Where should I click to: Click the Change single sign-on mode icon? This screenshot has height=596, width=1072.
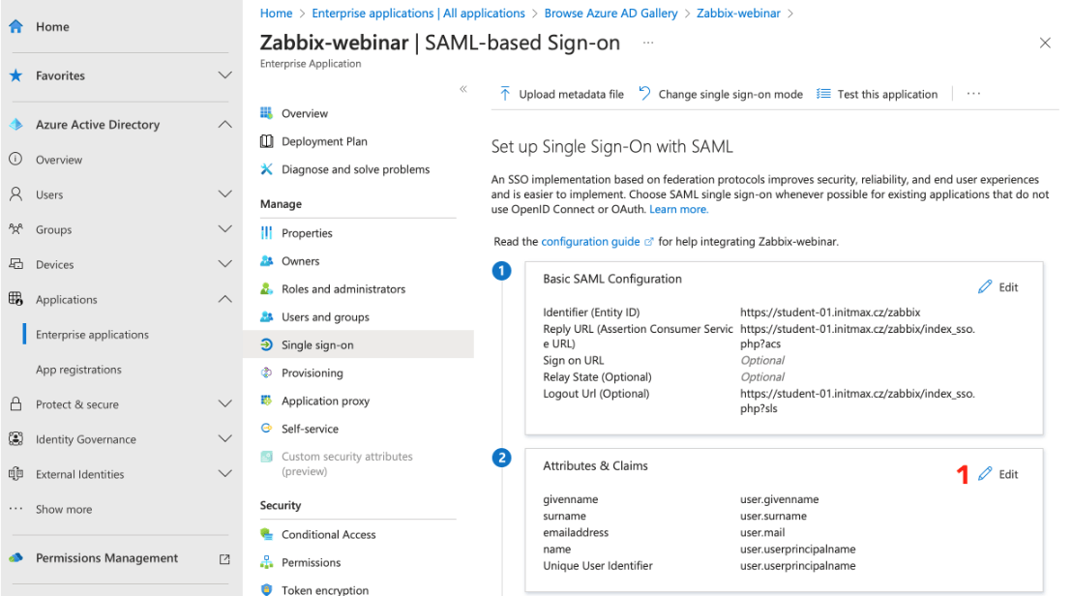click(645, 94)
